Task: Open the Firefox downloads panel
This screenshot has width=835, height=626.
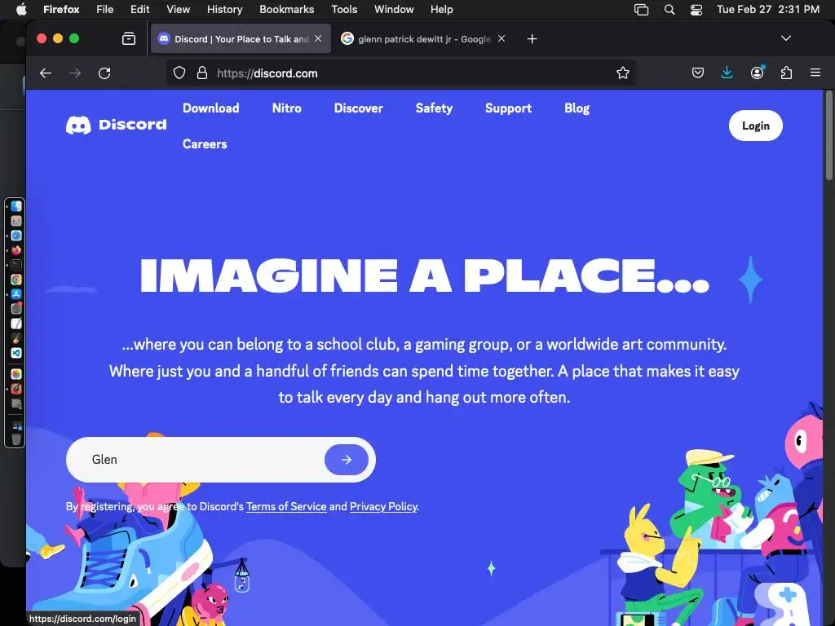Action: pos(727,73)
